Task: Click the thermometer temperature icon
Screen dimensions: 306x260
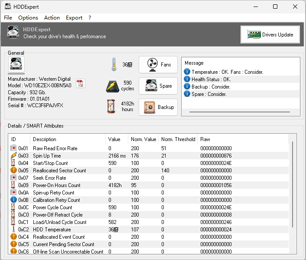Action: [x=114, y=64]
